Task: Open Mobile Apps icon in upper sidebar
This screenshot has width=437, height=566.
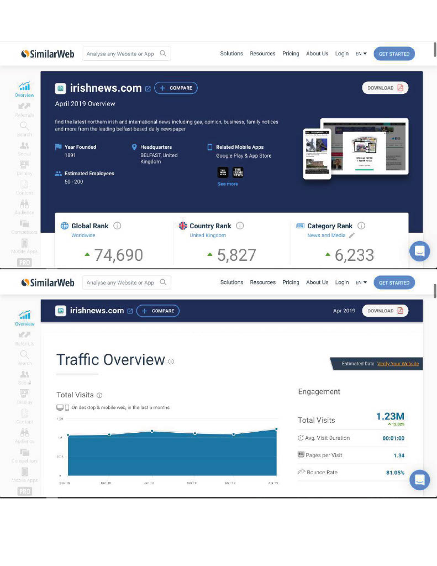Action: [24, 243]
